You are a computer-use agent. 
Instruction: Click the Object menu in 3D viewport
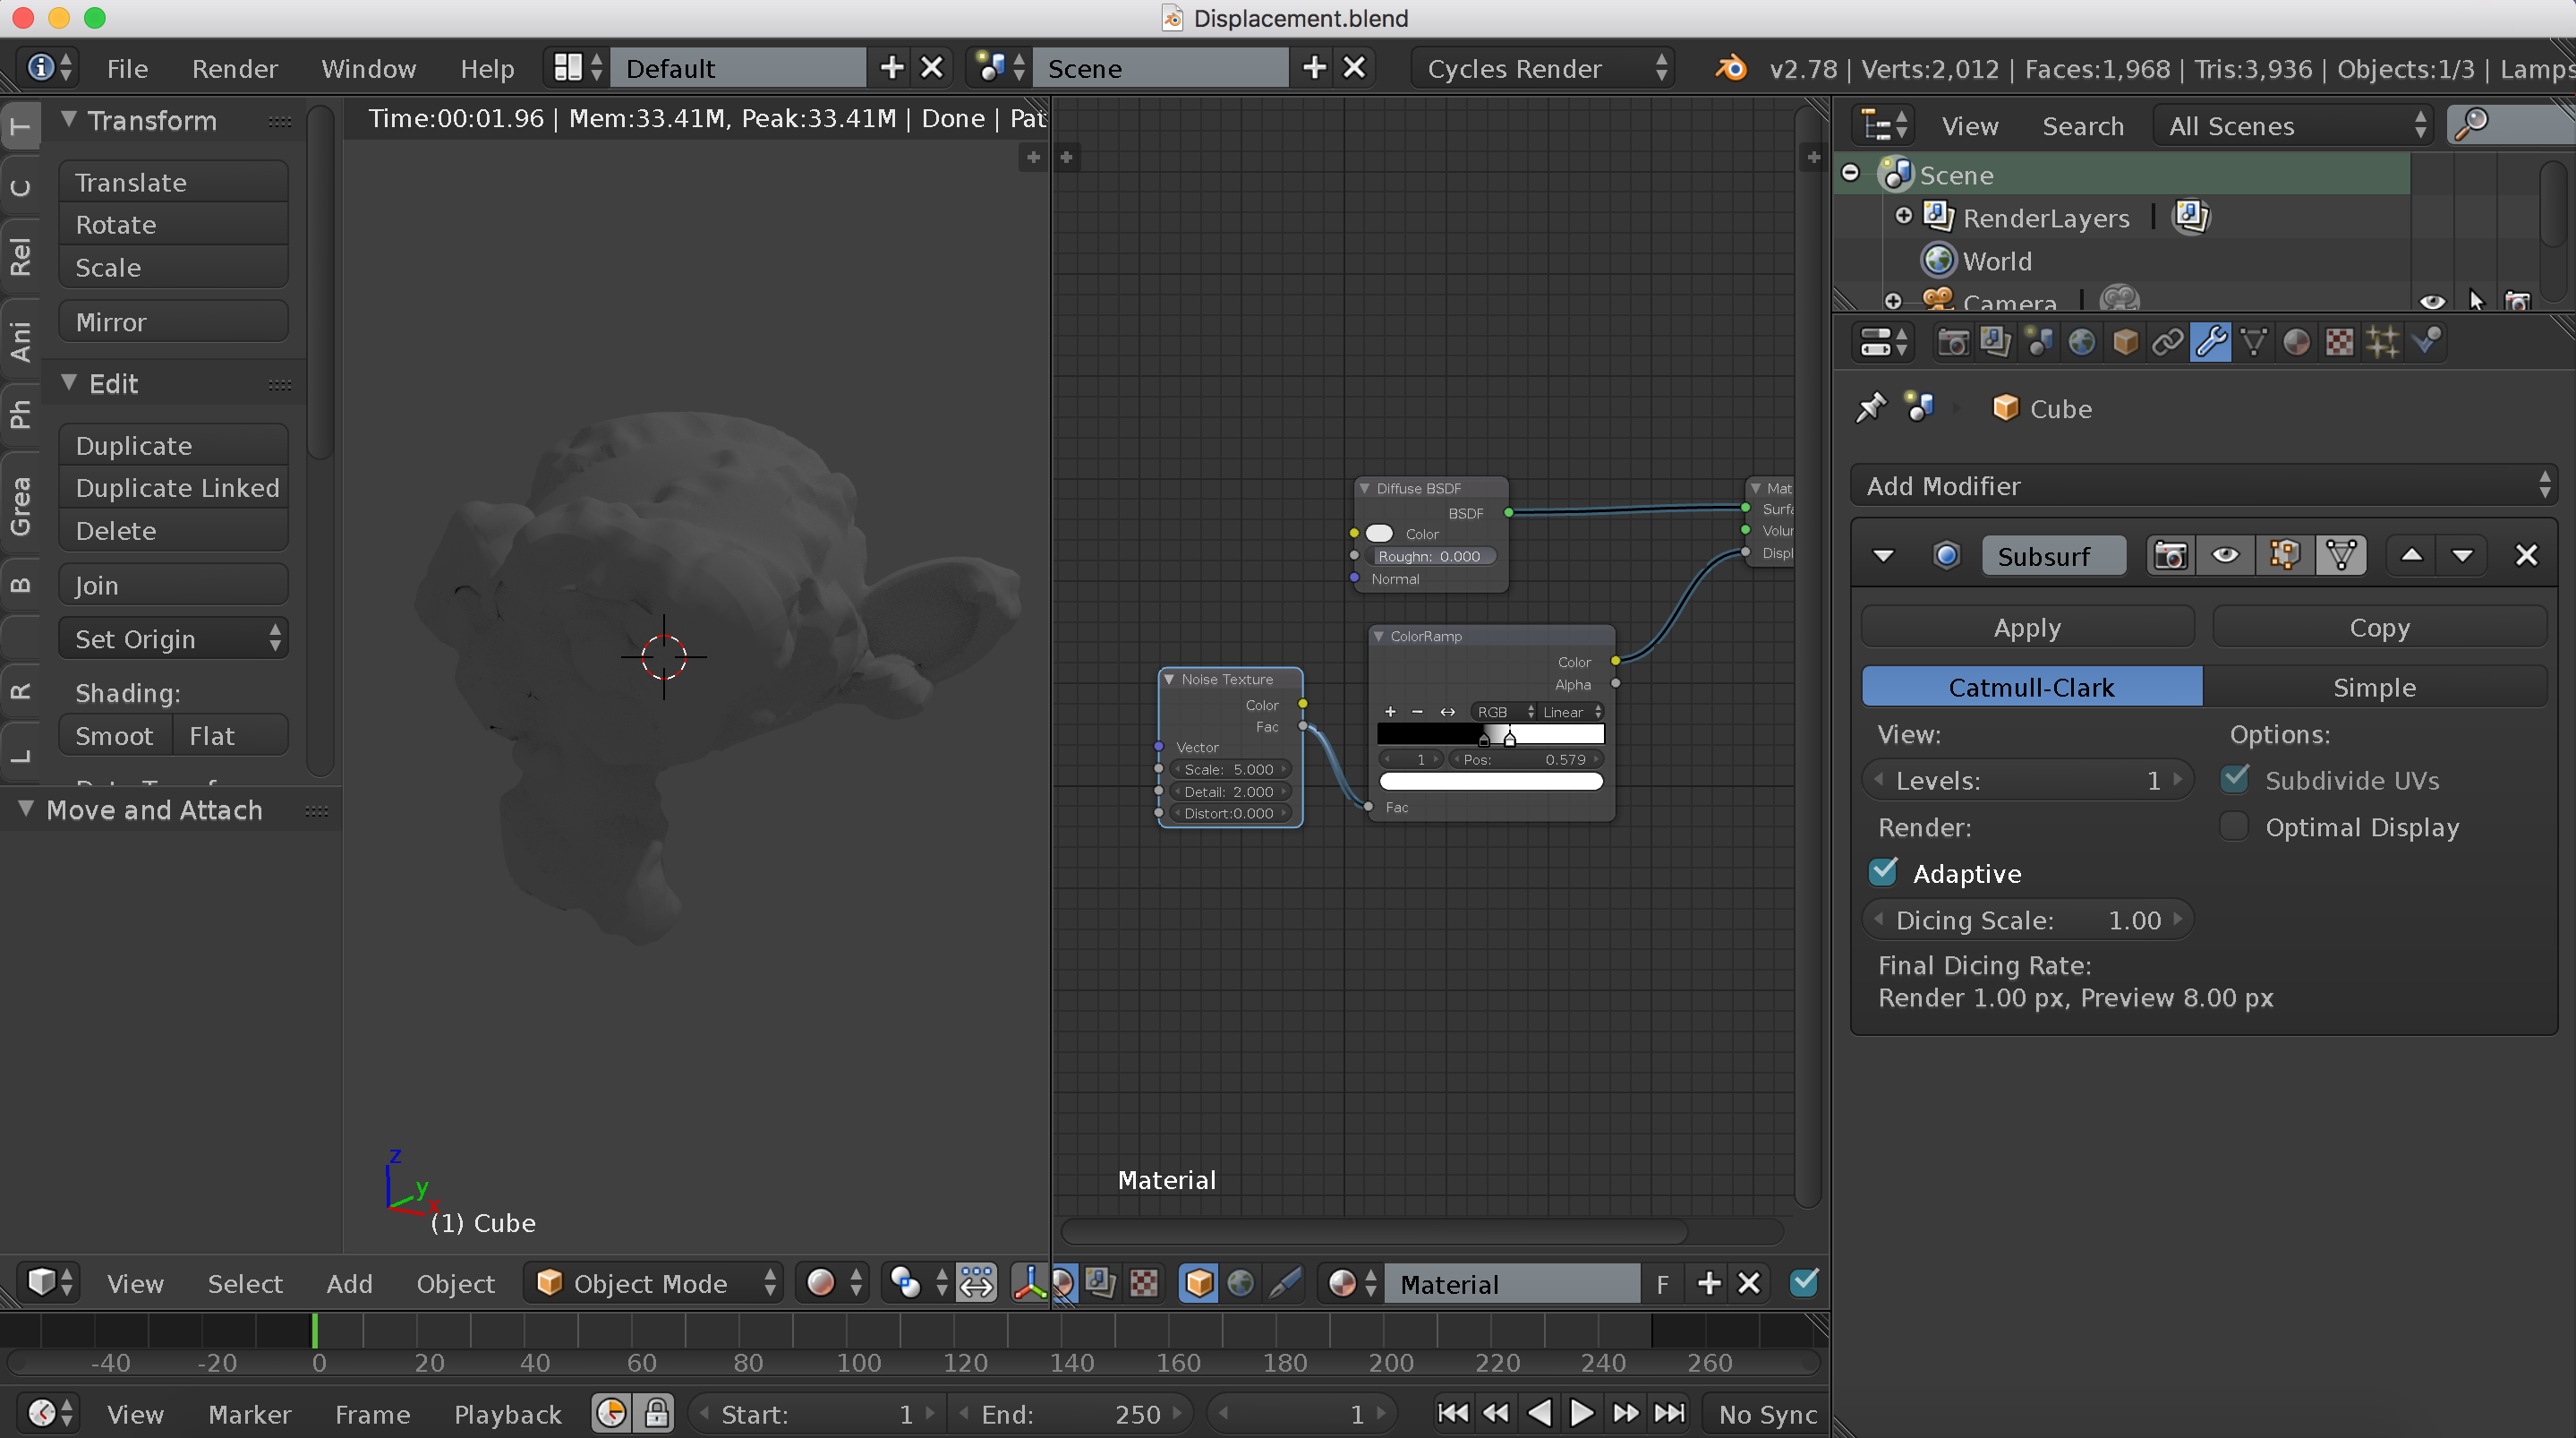(x=455, y=1282)
